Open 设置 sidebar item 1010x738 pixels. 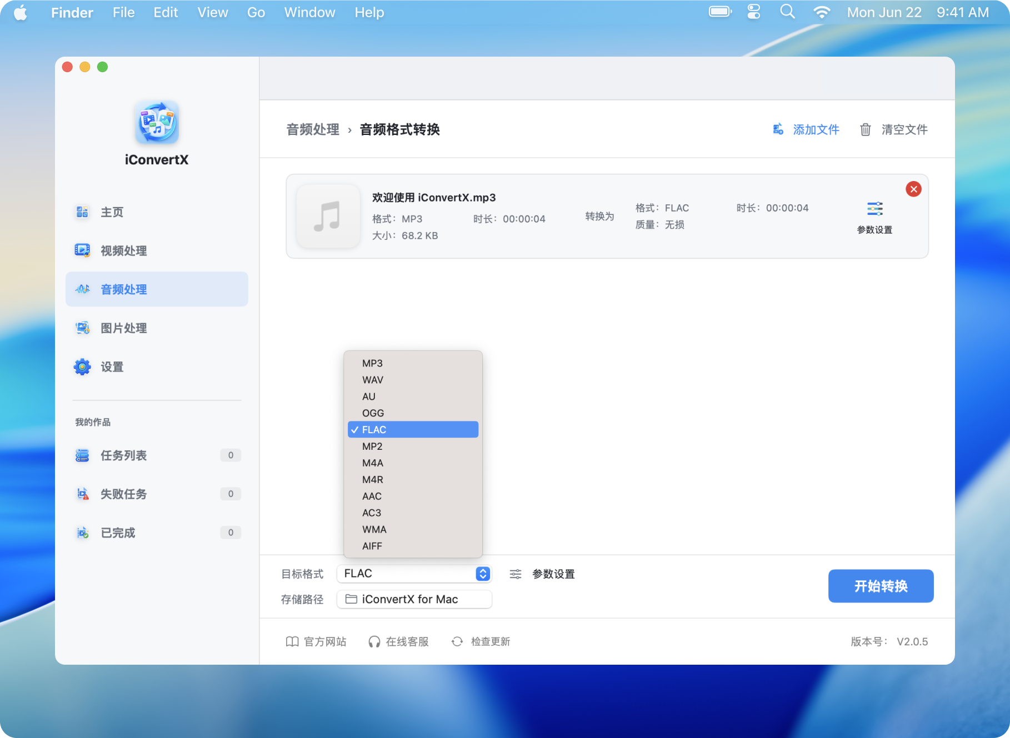[x=157, y=367]
